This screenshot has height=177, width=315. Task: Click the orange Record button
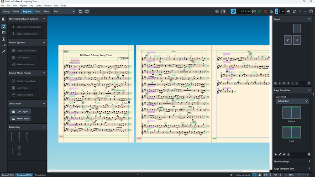coord(266,11)
